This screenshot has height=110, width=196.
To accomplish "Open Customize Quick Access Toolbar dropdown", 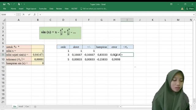I will tap(24, 4).
